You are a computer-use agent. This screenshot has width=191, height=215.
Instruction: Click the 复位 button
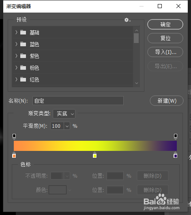(x=165, y=38)
